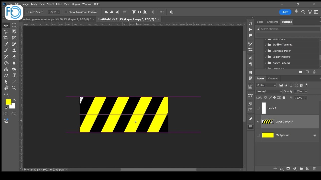Select the Brush tool
Screen dimensions: 321x180
[x=6, y=50]
